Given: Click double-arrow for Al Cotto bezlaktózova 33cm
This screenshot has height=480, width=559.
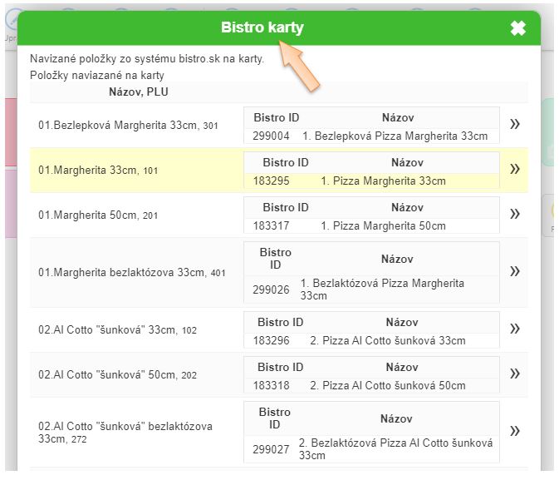Looking at the screenshot, I should pos(514,431).
